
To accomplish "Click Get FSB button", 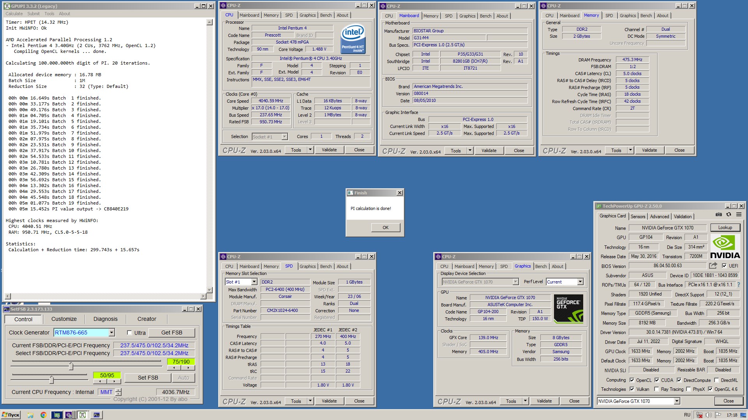I will [171, 332].
